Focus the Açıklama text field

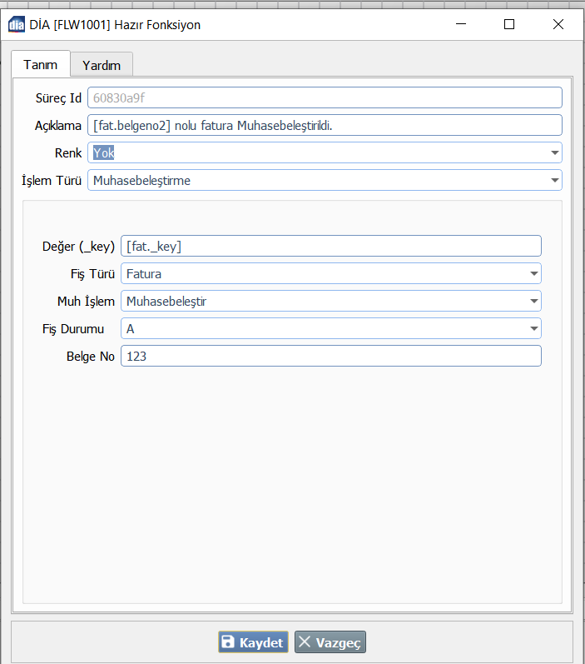[x=325, y=125]
